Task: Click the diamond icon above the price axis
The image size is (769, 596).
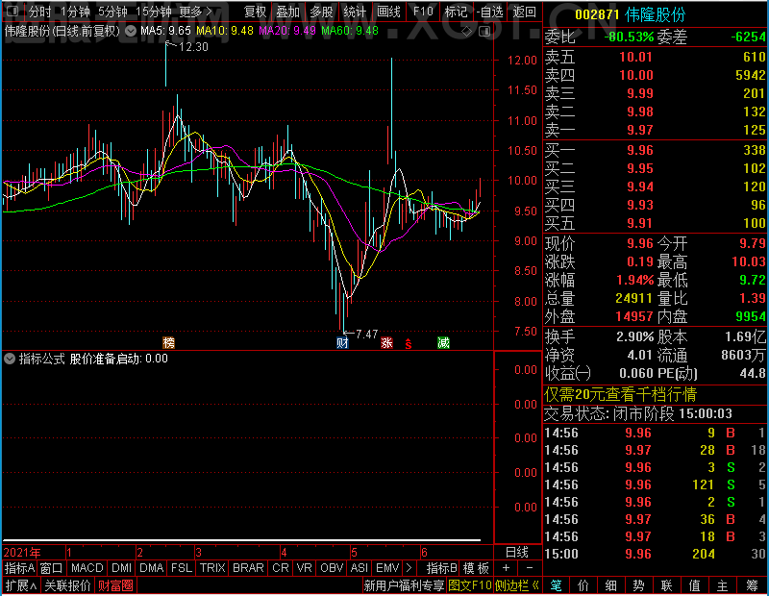Action: 467,32
